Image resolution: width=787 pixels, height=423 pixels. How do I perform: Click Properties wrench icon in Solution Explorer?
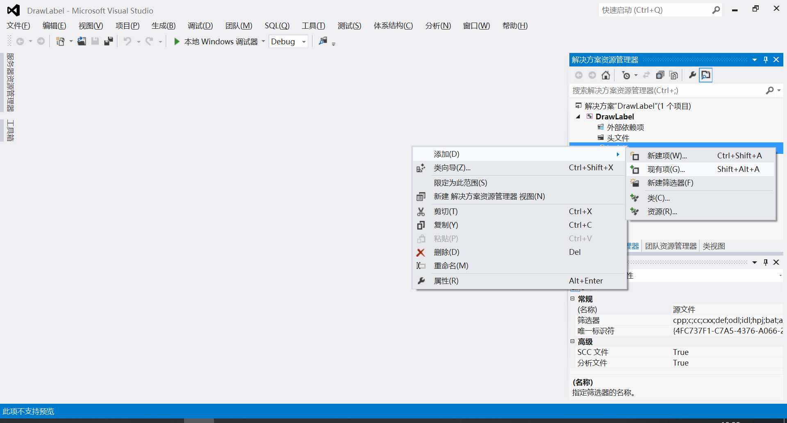tap(692, 75)
